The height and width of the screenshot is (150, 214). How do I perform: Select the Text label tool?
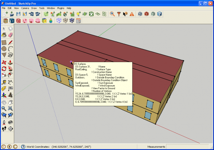pos(10,89)
